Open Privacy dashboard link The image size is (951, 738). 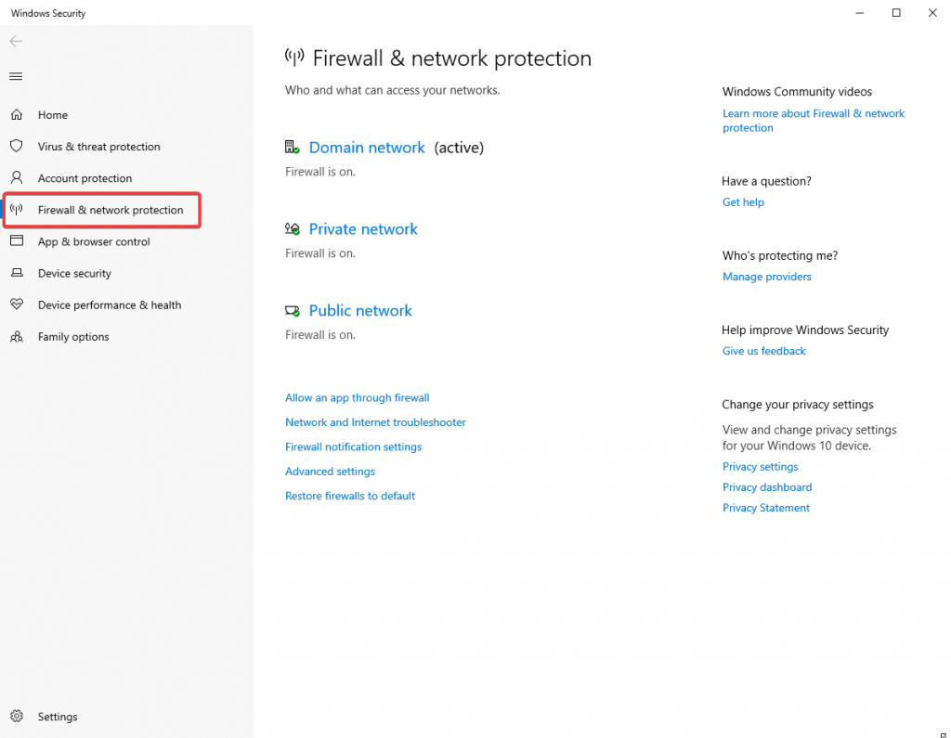coord(766,487)
